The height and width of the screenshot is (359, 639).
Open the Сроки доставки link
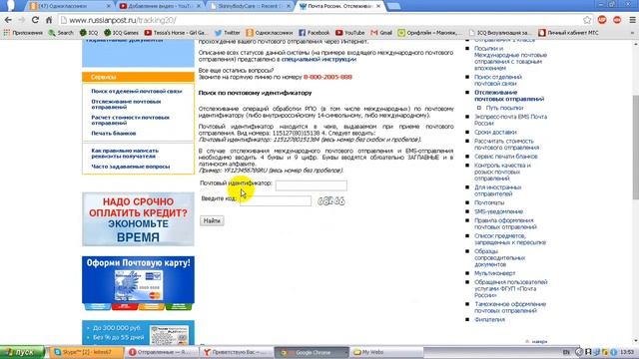495,133
